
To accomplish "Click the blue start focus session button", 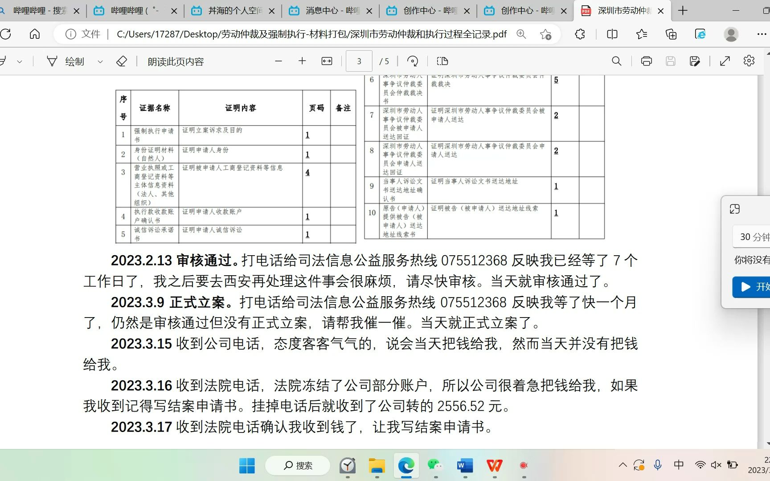I will click(751, 287).
